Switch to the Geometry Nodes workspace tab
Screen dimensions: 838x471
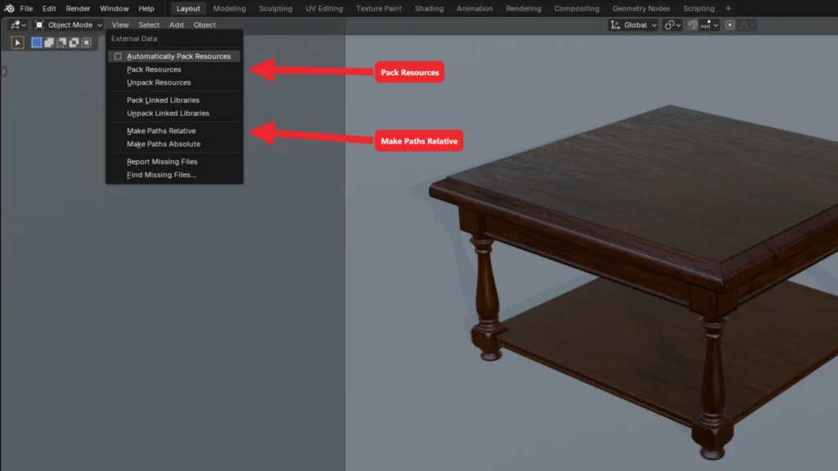tap(642, 8)
